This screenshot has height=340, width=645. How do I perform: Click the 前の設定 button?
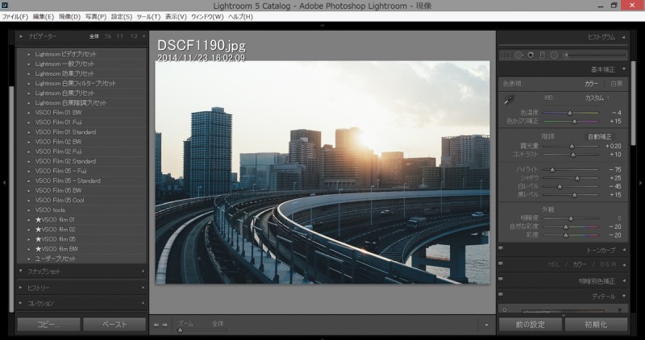pyautogui.click(x=531, y=325)
